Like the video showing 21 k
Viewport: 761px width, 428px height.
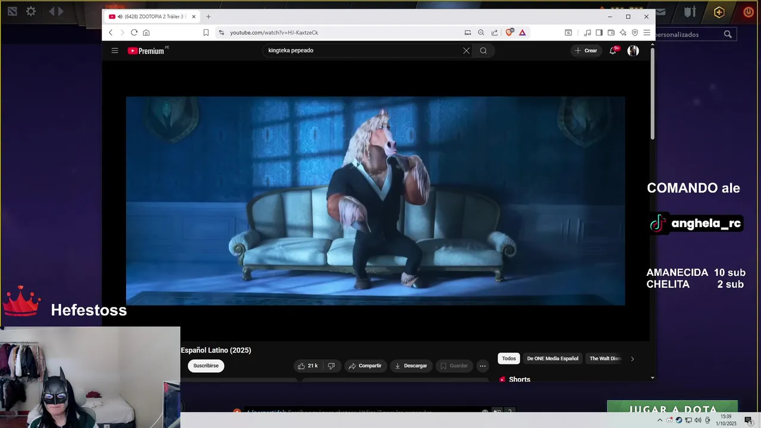(308, 366)
